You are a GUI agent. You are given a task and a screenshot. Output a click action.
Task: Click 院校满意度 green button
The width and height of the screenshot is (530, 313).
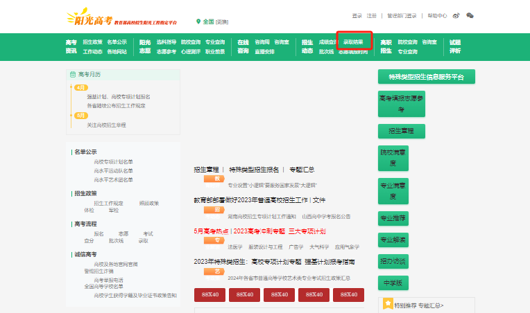pyautogui.click(x=393, y=158)
